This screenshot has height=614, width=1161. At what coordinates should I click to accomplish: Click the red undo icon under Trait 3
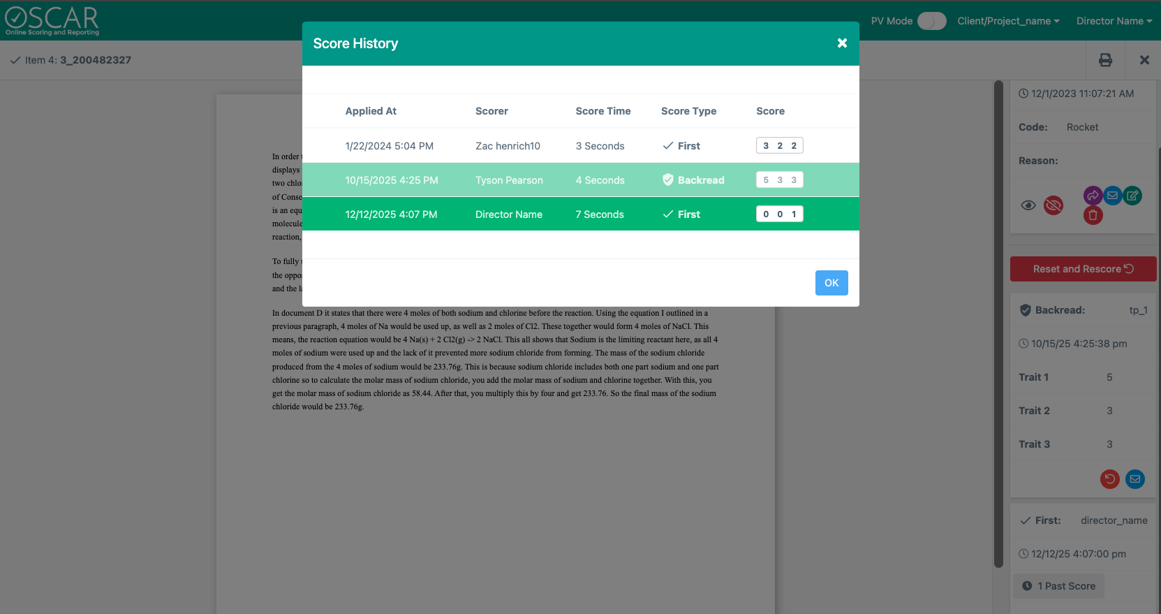pyautogui.click(x=1109, y=479)
